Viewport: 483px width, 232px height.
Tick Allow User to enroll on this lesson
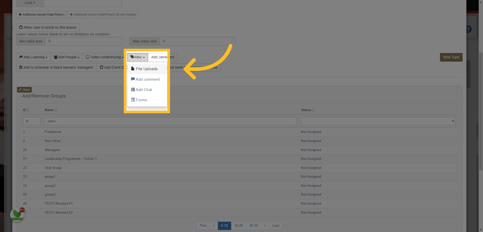point(48,28)
